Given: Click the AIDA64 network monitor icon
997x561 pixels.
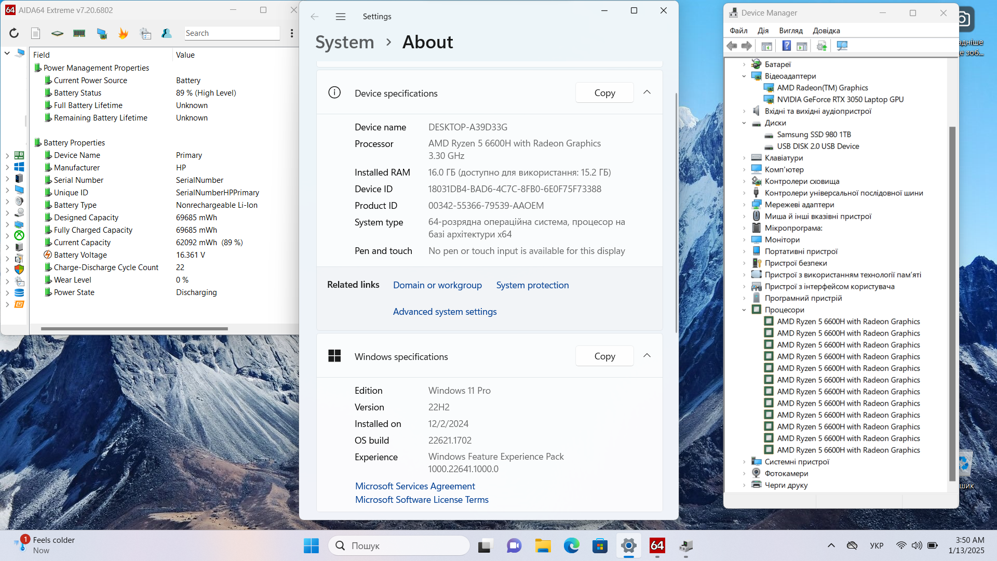Looking at the screenshot, I should point(102,33).
